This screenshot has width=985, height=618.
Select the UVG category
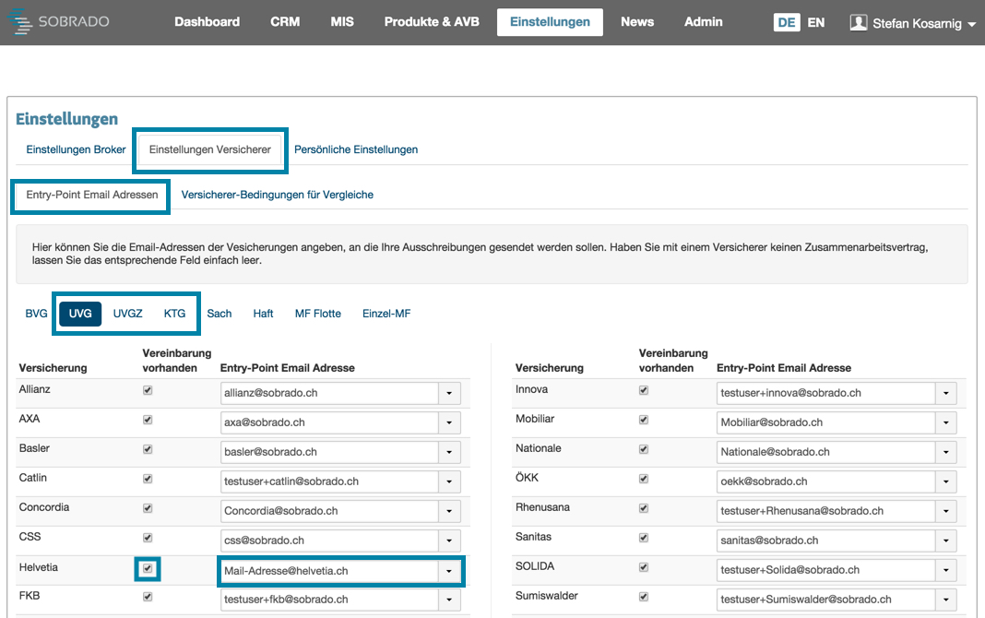click(80, 314)
